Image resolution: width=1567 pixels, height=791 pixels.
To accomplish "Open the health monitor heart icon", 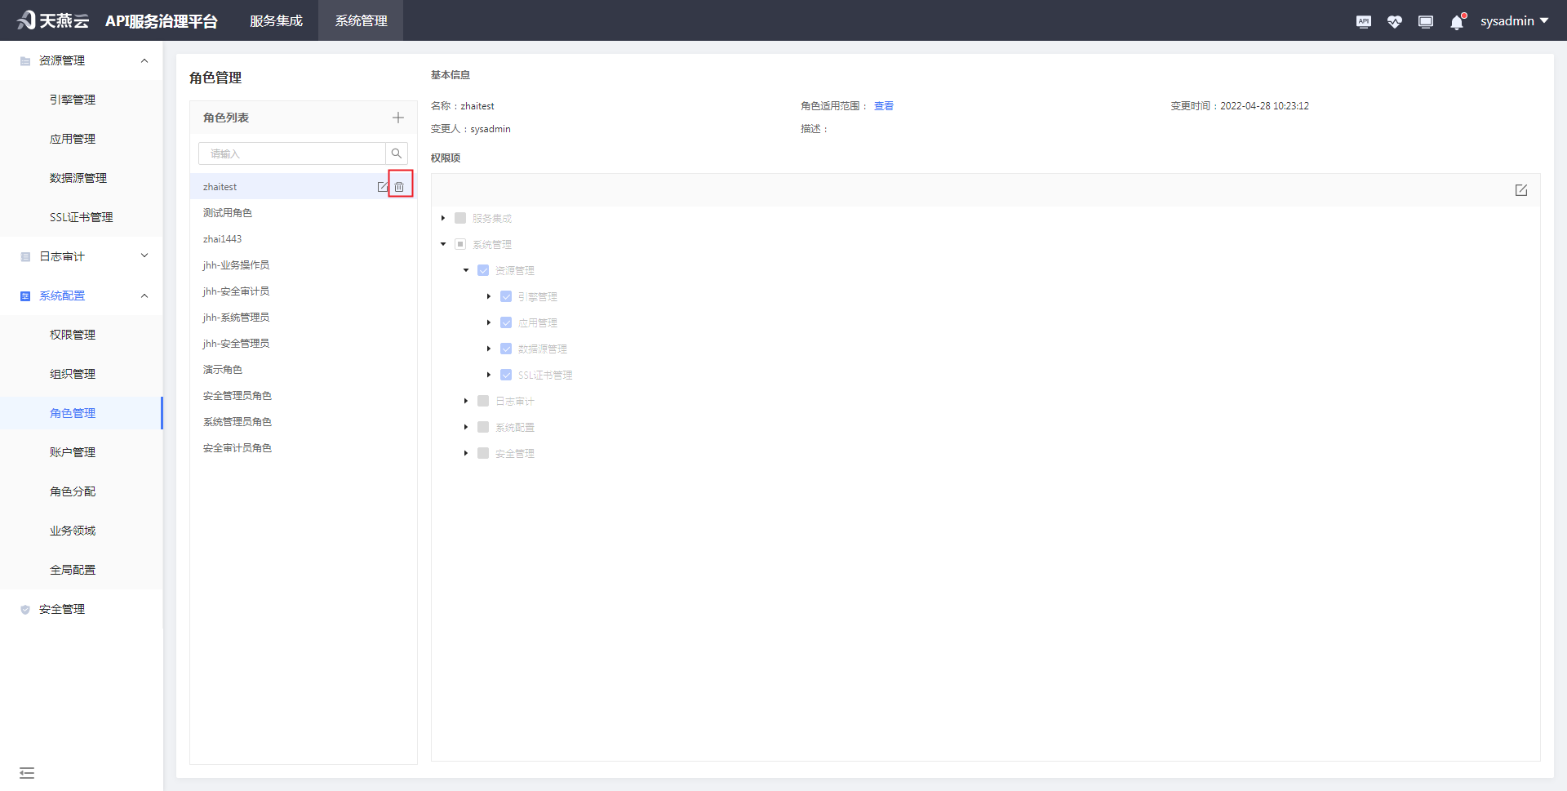I will point(1394,22).
